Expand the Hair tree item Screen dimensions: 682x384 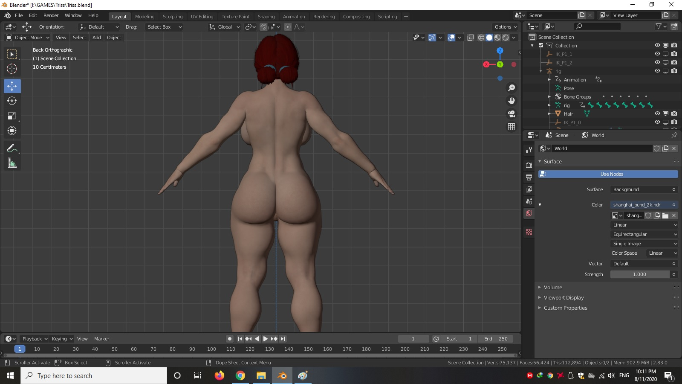pos(549,114)
